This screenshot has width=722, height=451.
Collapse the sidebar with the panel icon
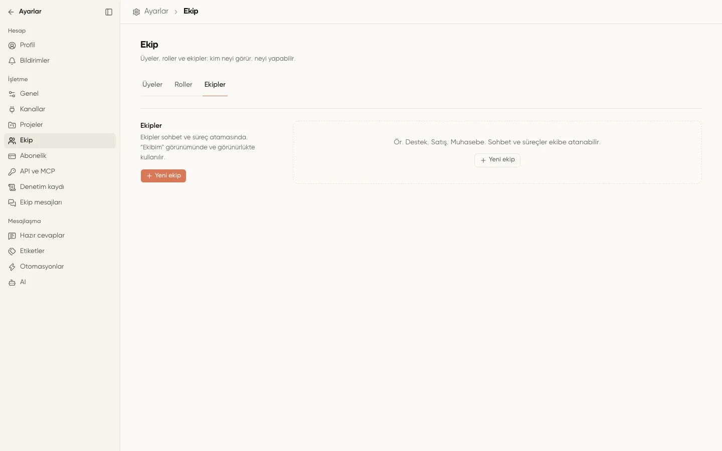[109, 12]
